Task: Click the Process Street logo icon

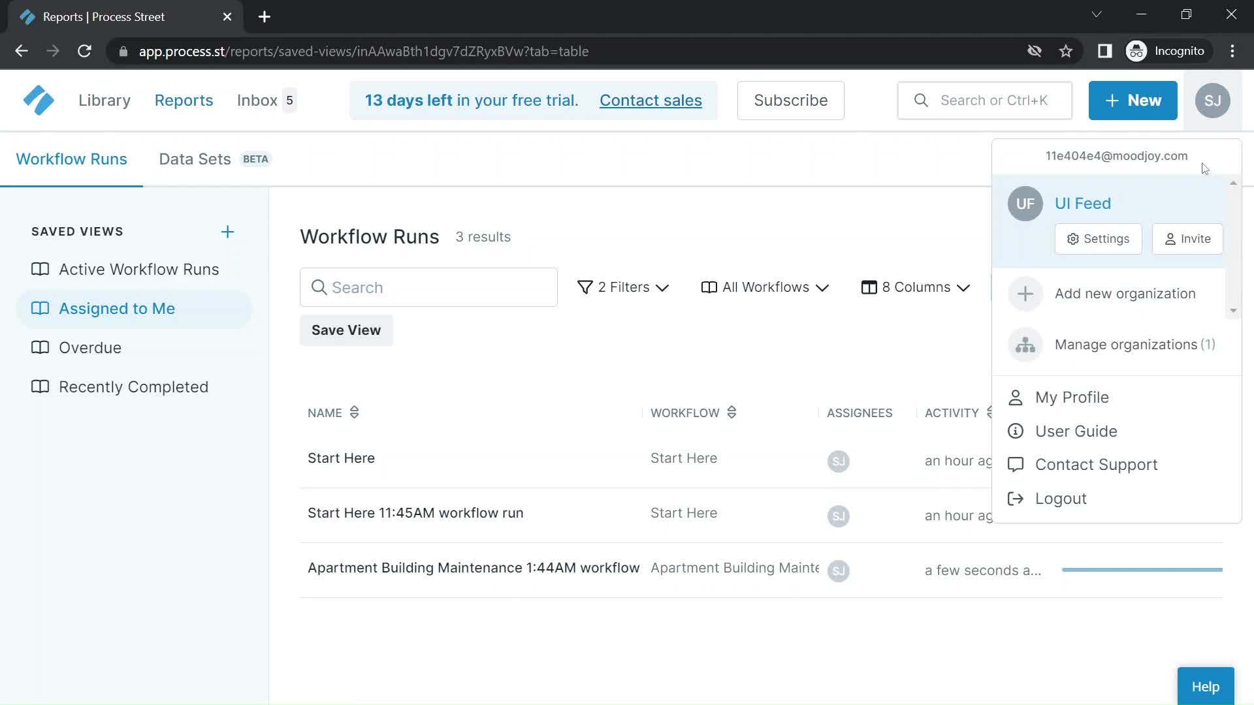Action: click(38, 101)
